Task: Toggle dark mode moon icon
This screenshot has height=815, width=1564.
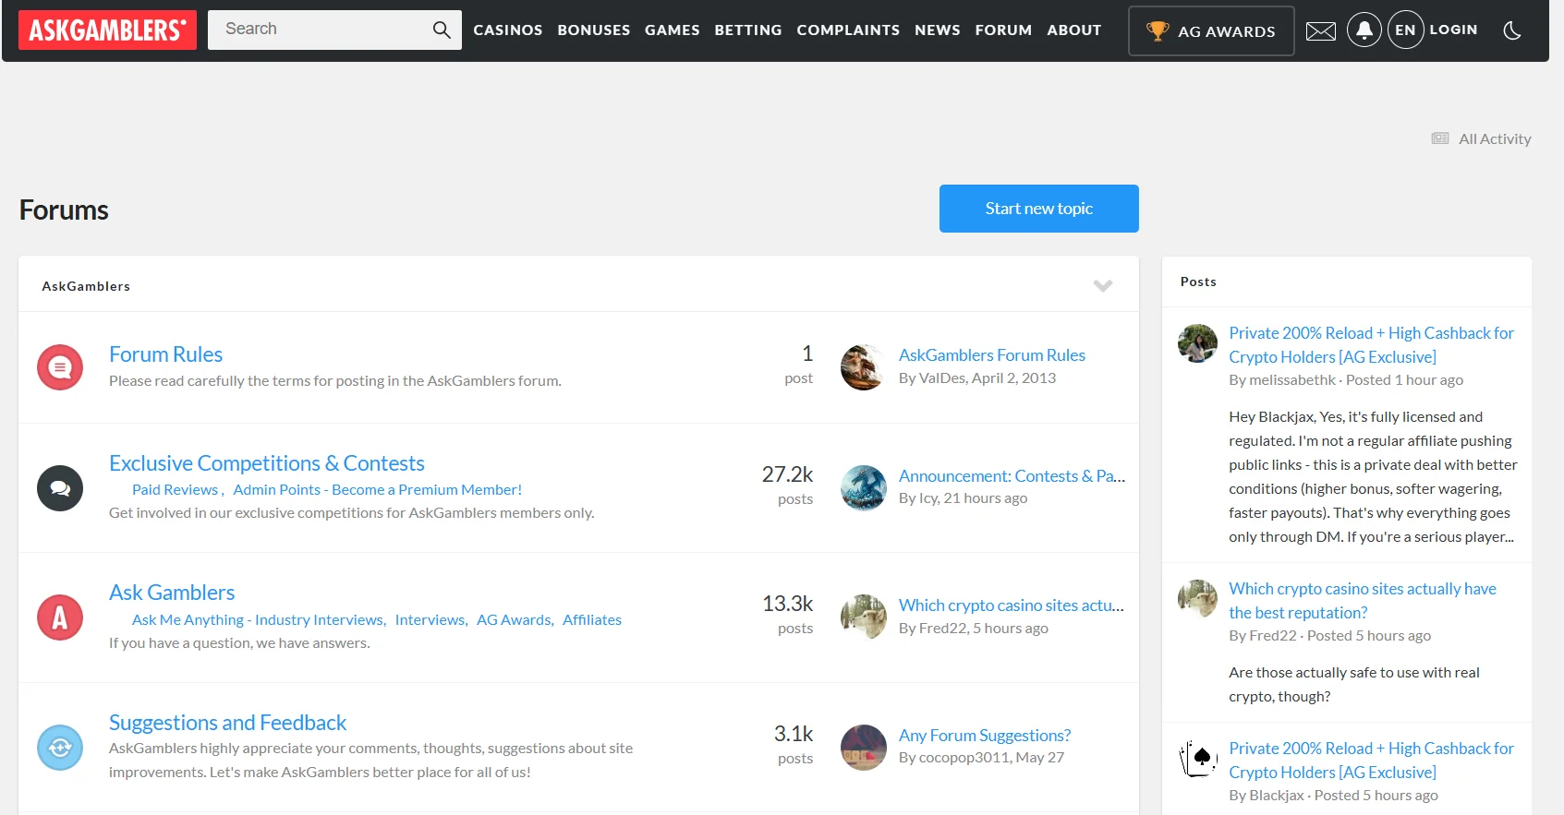Action: coord(1512,30)
